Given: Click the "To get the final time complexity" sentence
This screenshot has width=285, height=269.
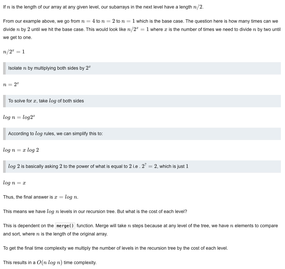Looking at the screenshot, I should coord(115,248).
